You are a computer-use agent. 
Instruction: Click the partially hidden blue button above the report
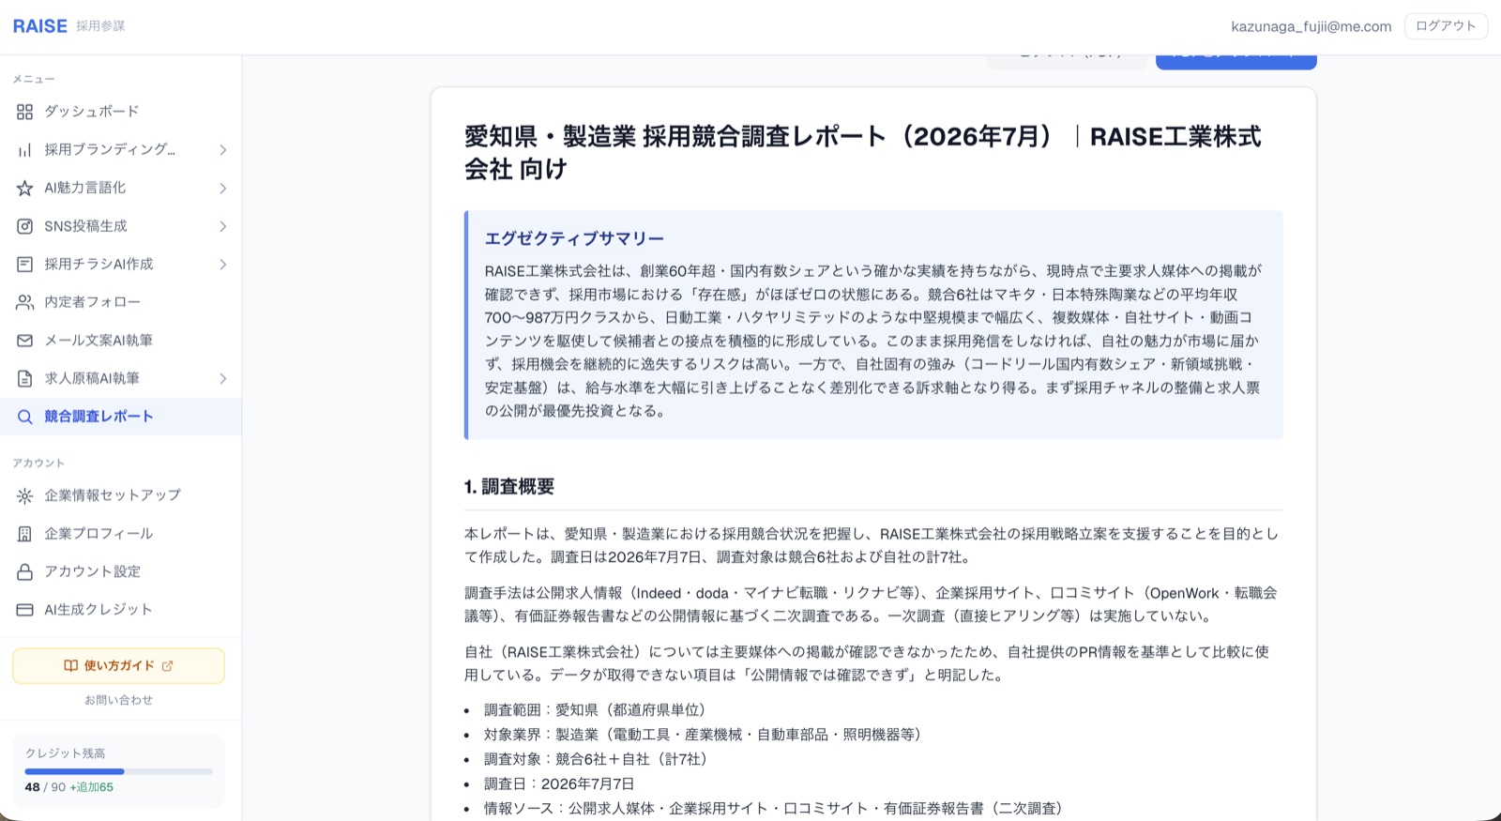(x=1236, y=62)
